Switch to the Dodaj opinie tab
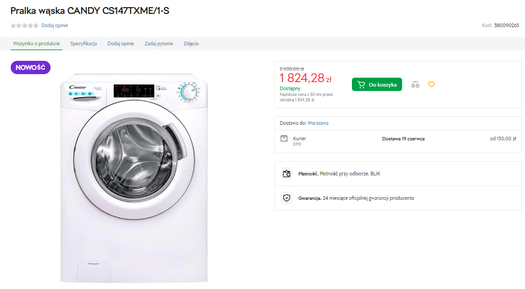The height and width of the screenshot is (289, 525). click(x=121, y=44)
